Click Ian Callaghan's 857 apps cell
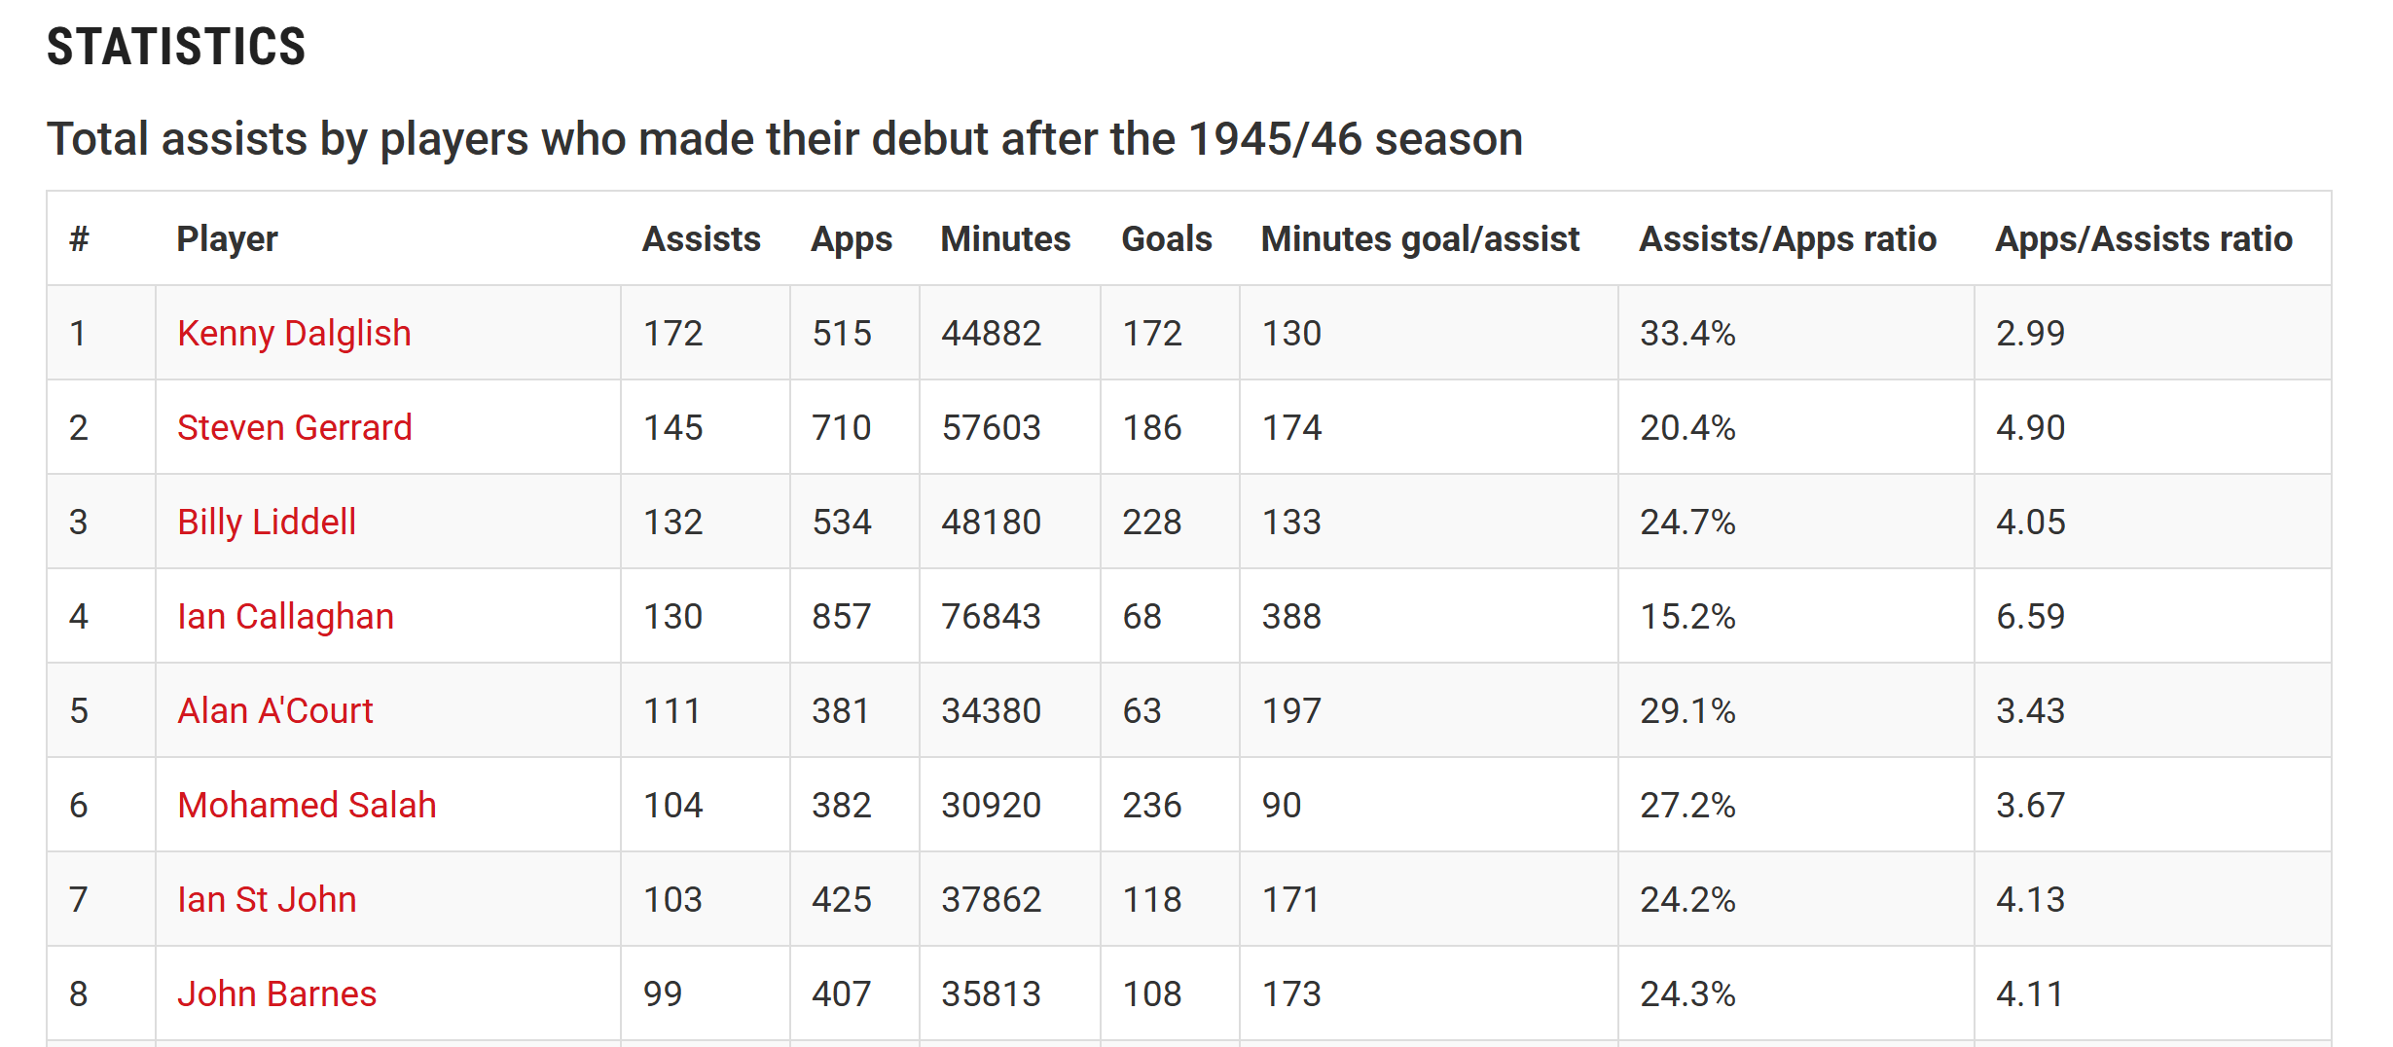Image resolution: width=2393 pixels, height=1047 pixels. [x=841, y=617]
